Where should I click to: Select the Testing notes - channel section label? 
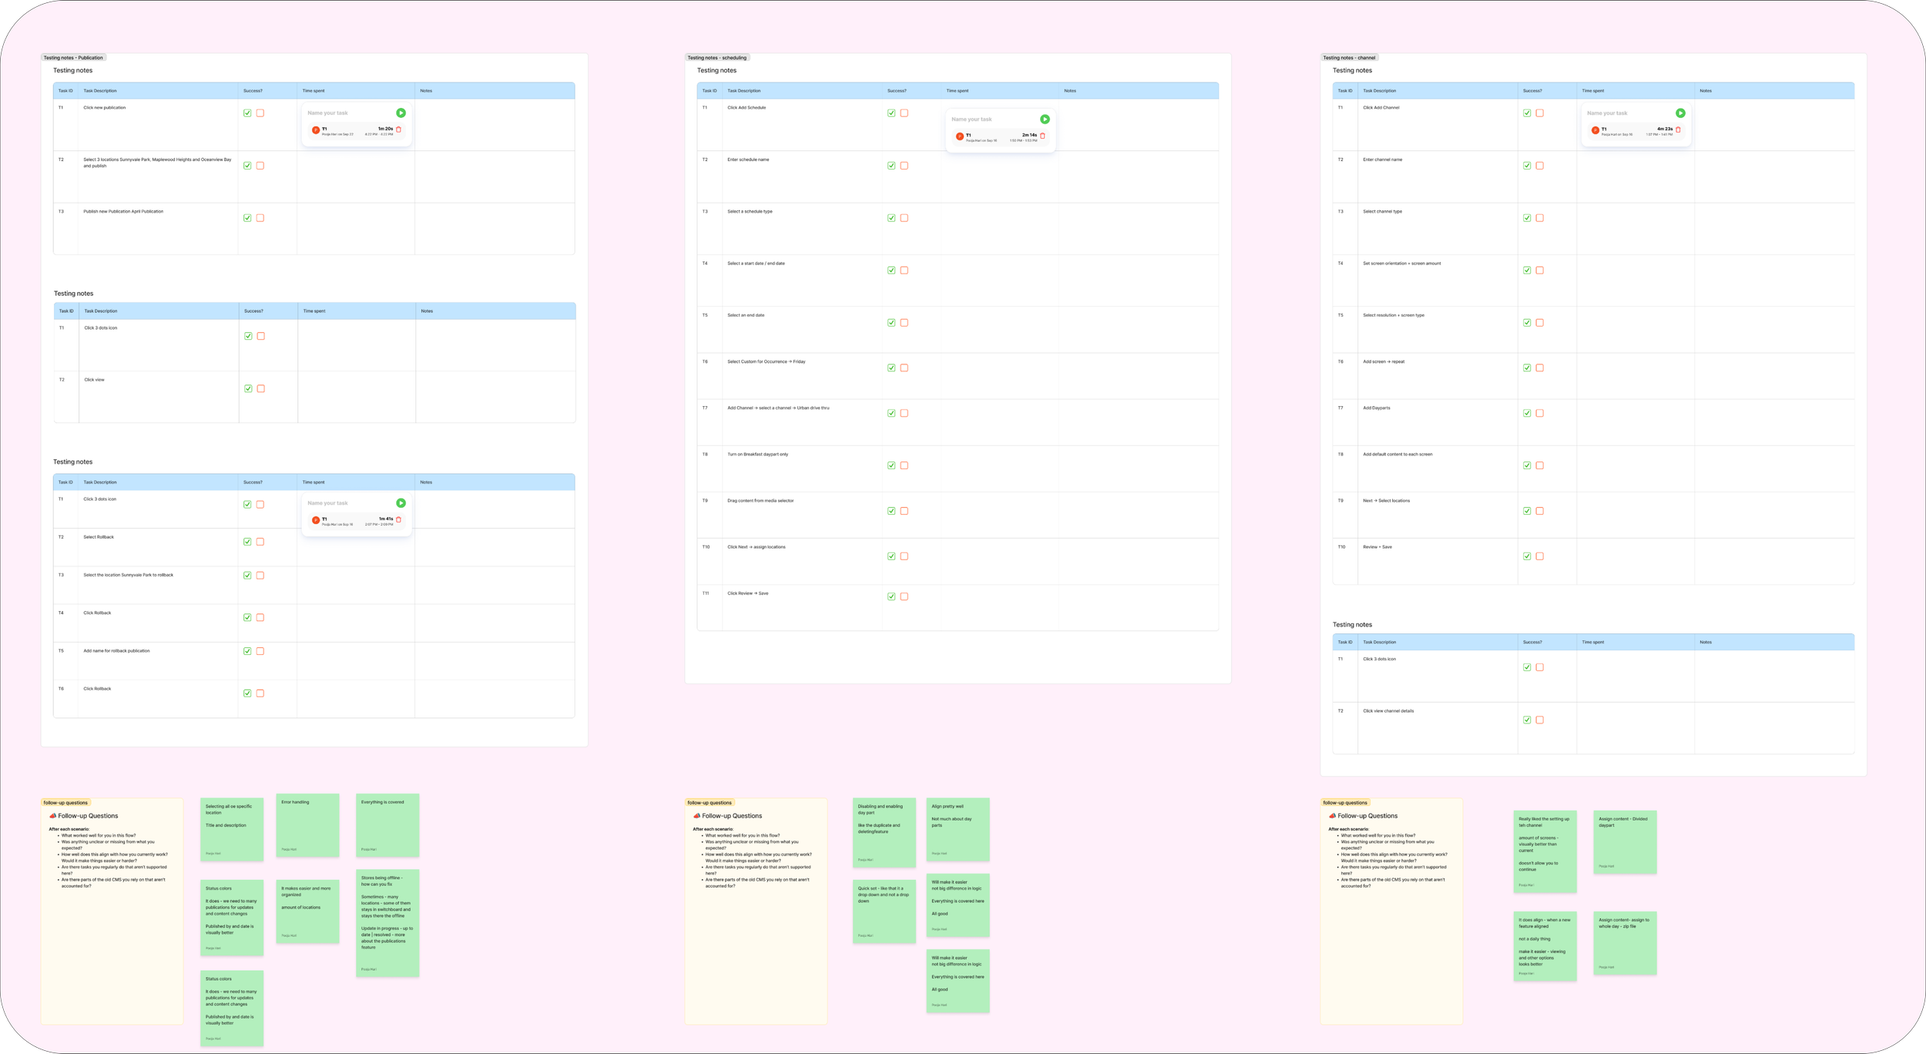(x=1349, y=58)
